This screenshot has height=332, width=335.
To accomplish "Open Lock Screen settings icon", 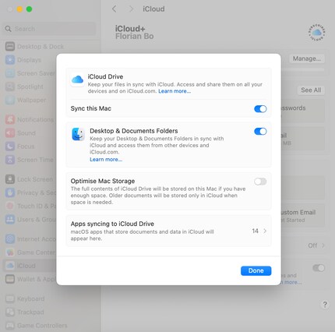I will [10, 179].
